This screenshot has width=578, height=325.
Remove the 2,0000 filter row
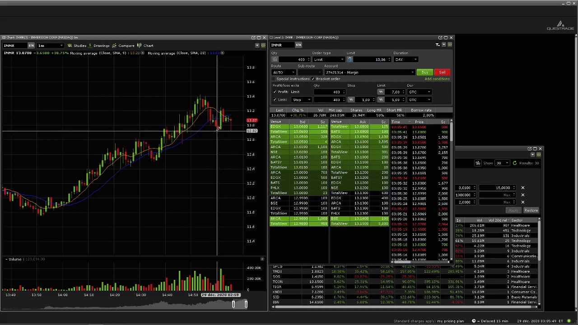pos(522,202)
